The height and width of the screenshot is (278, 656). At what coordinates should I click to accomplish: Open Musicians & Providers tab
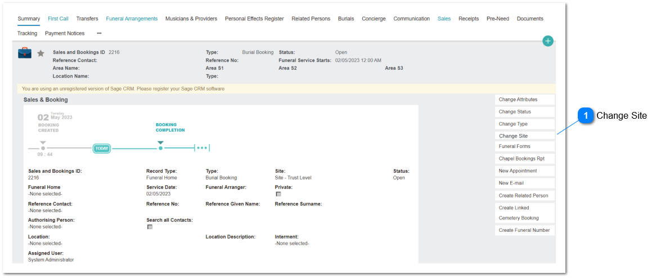191,19
